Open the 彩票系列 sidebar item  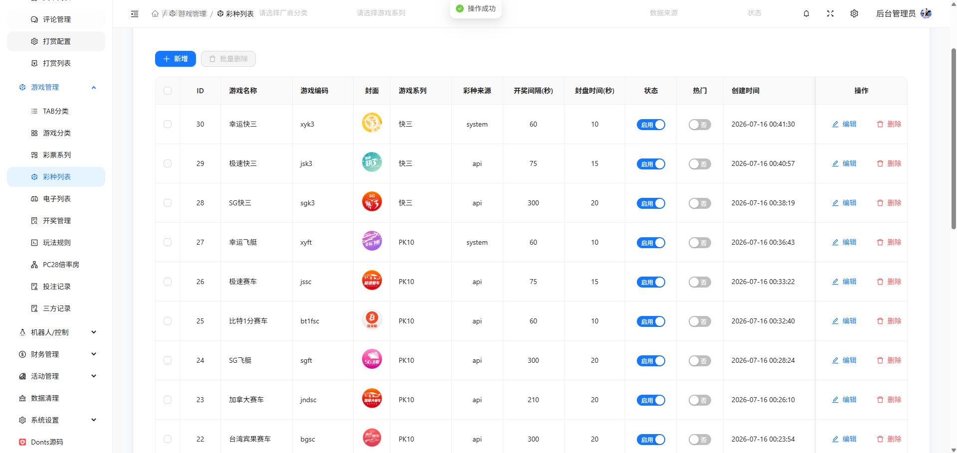pyautogui.click(x=56, y=155)
